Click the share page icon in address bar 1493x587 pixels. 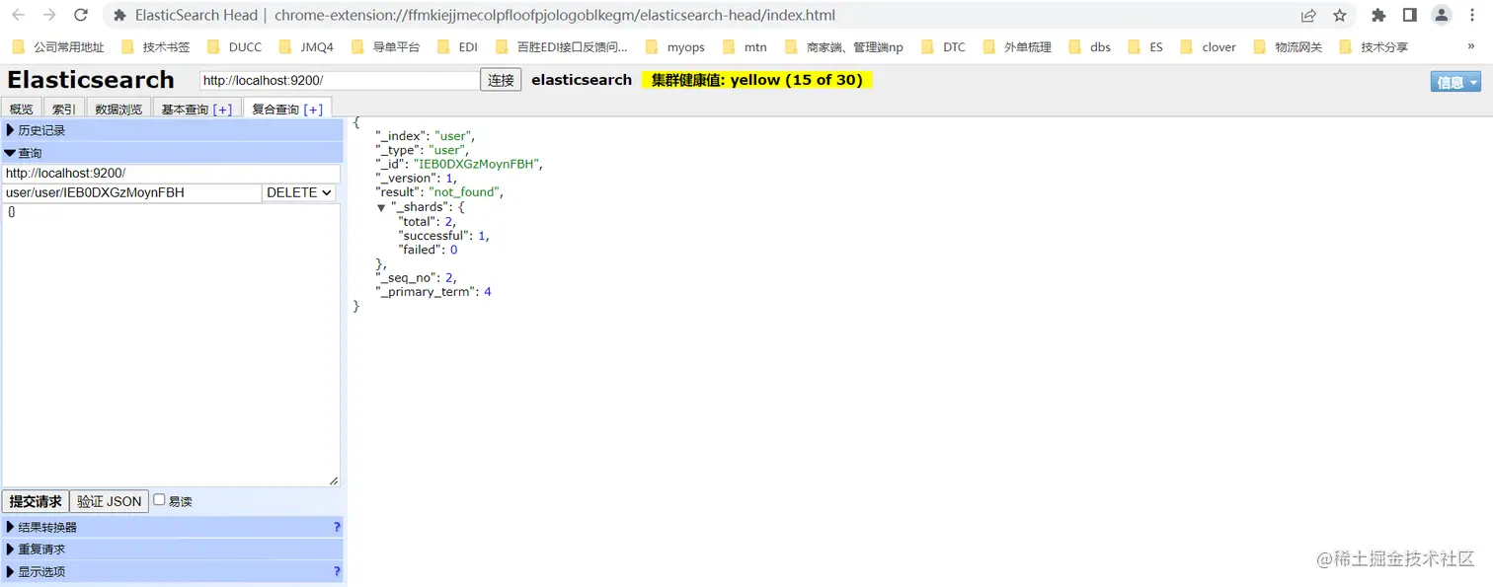[x=1308, y=15]
